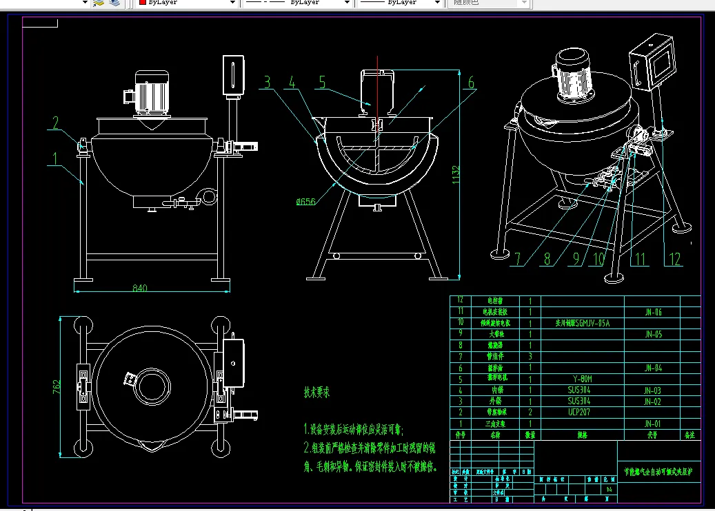Select the 1132 height dimension text
Viewport: 715px width, 511px height.
click(456, 175)
